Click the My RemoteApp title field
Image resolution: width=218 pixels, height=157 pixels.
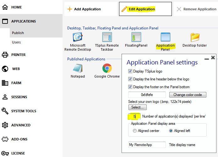[x=147, y=145]
